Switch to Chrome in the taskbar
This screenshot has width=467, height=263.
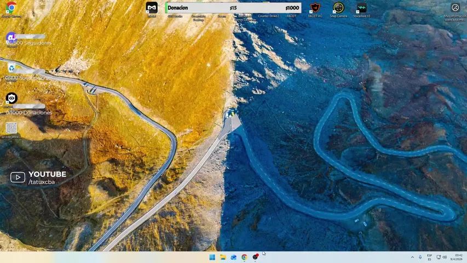244,257
